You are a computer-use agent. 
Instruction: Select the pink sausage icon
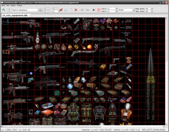(129, 100)
